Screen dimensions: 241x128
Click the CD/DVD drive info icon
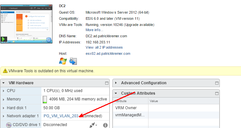tap(105, 125)
